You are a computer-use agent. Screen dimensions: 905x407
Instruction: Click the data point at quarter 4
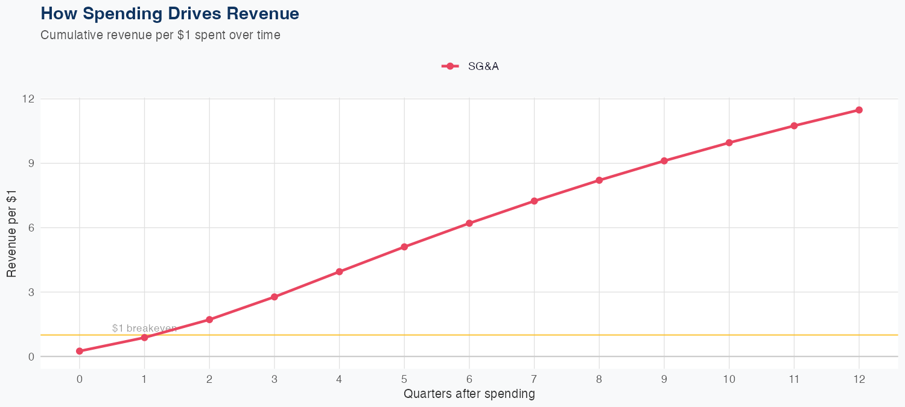pos(340,272)
